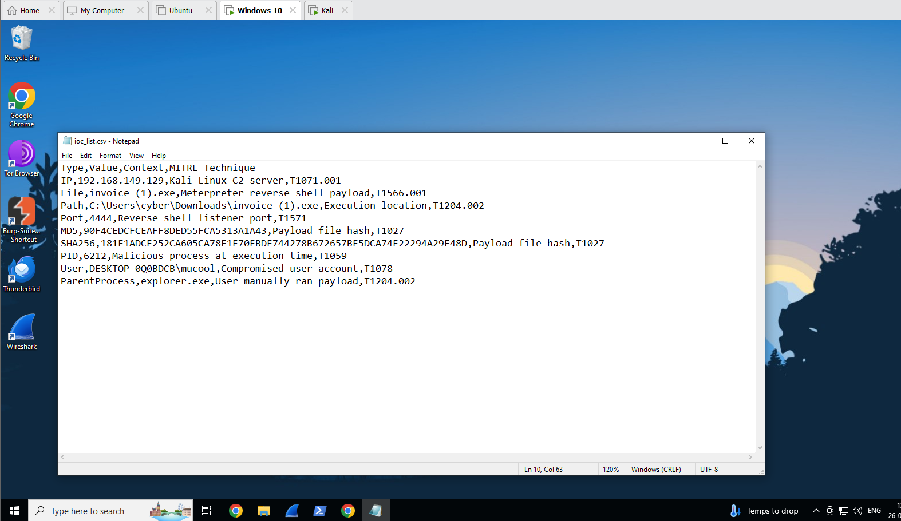
Task: Click the Path C:\Users\cyber\Downloads line
Action: click(272, 205)
